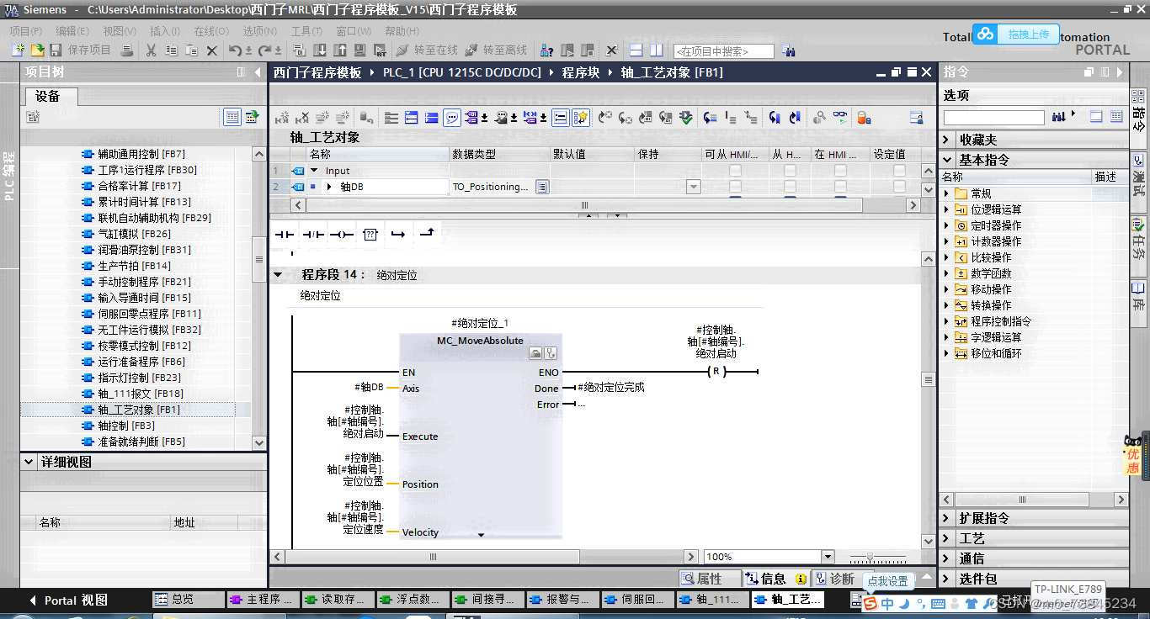Collapse network 程序段 14
Viewport: 1150px width, 619px height.
[x=278, y=275]
